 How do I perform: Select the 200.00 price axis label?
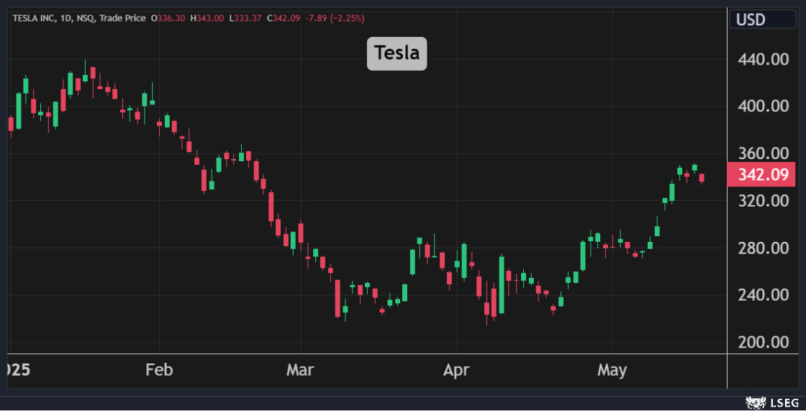coord(764,342)
